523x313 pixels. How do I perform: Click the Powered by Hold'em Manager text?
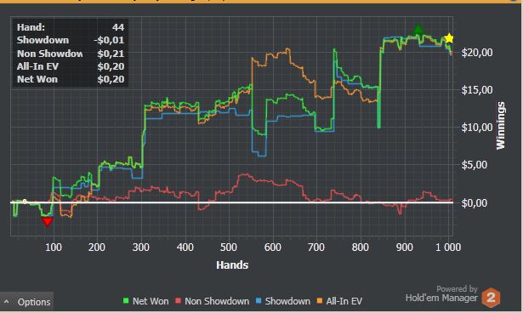[x=441, y=293]
